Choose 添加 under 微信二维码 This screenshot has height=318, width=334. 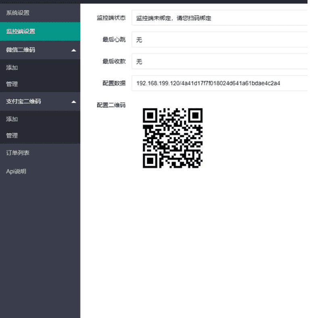(x=40, y=67)
